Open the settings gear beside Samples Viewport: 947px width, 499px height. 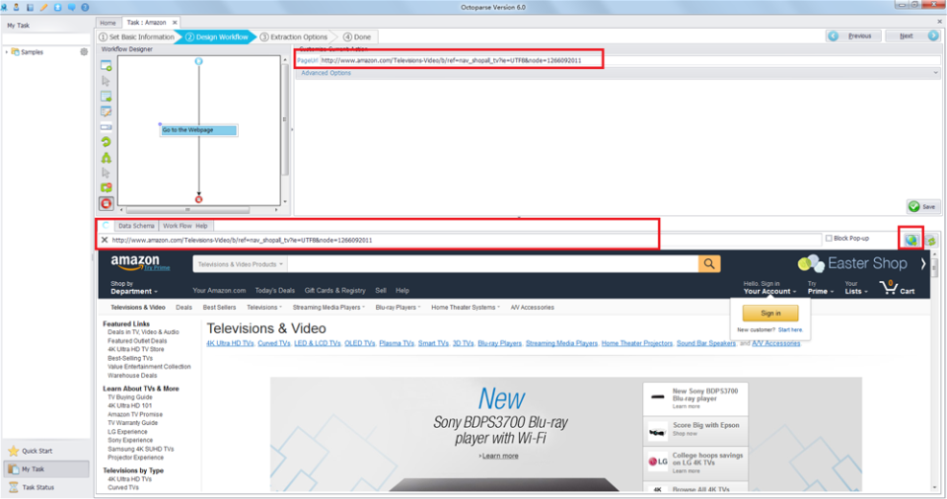[84, 52]
